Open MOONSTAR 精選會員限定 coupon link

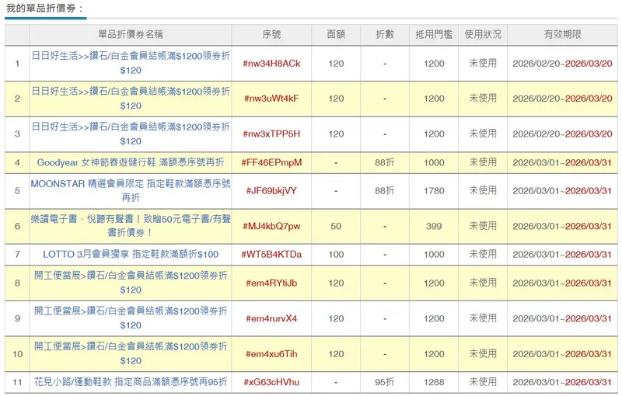(131, 190)
